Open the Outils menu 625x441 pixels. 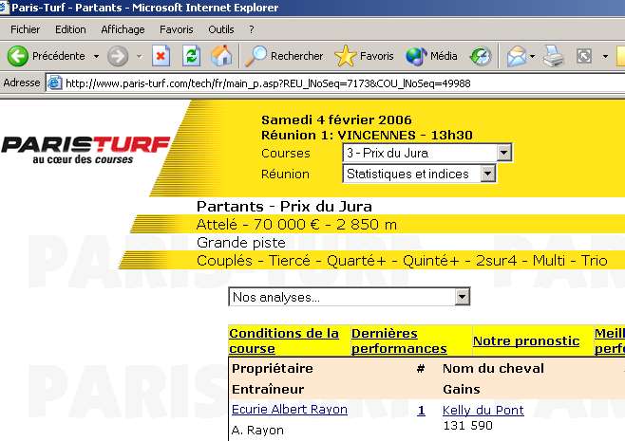click(x=221, y=29)
